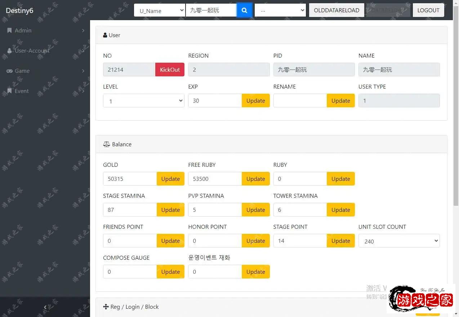Open the UNIT SLOT COUNT dropdown

(x=399, y=241)
